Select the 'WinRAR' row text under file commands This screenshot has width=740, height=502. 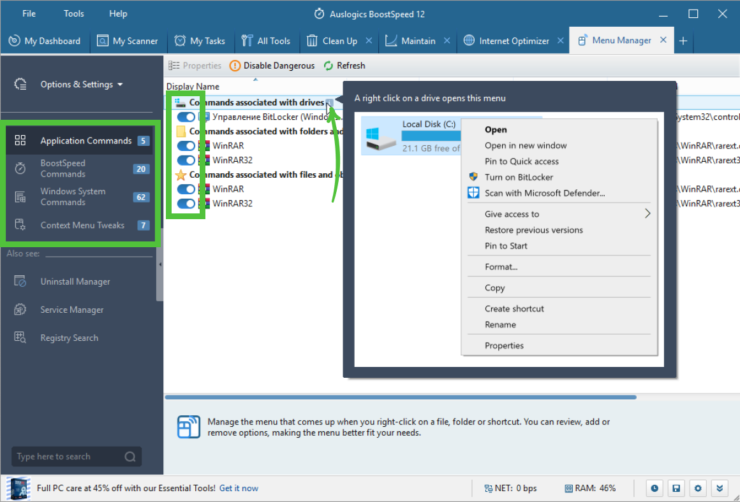click(228, 189)
